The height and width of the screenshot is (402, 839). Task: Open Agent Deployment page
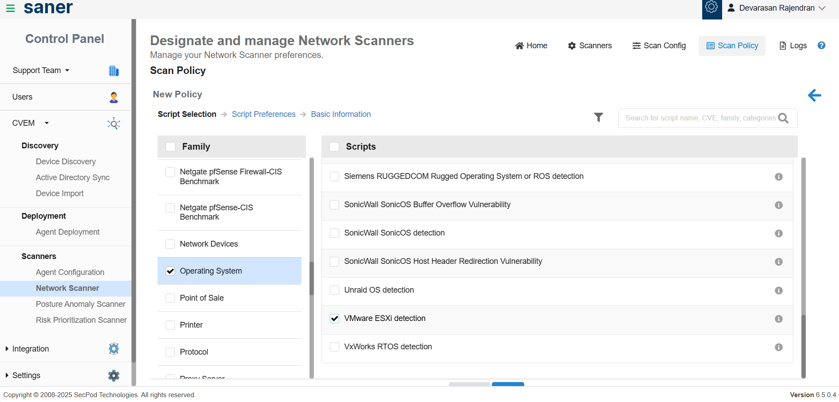68,232
